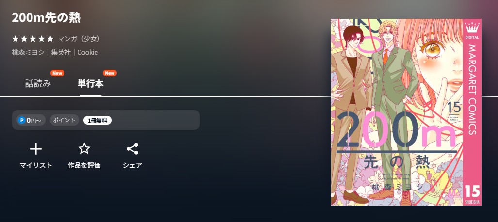The image size is (498, 222).
Task: Click the share icon
Action: coord(132,149)
